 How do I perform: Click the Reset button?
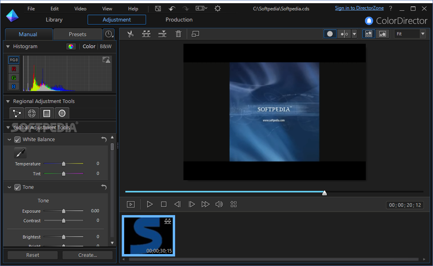coord(33,255)
